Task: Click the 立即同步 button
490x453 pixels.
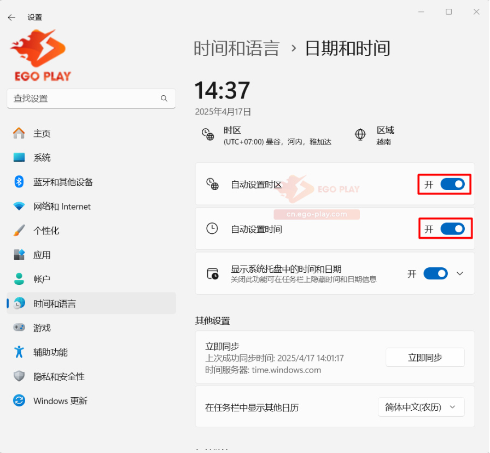Action: tap(425, 357)
